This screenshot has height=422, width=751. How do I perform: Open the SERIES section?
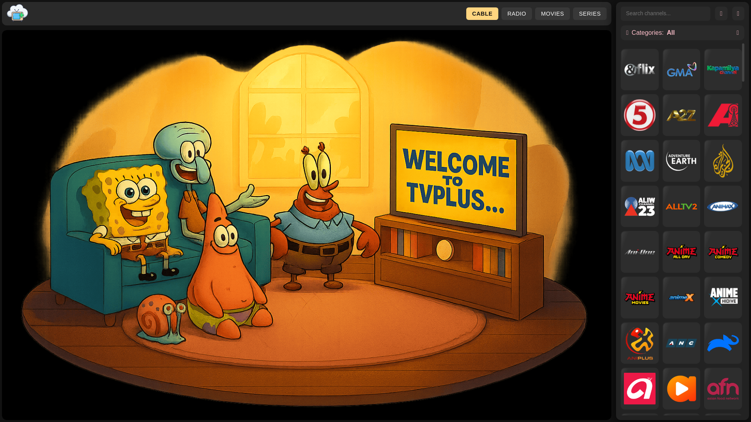[x=589, y=14]
